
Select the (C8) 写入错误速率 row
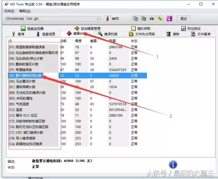77,138
